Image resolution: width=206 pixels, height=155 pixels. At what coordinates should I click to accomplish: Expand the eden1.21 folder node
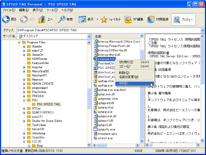(x=24, y=51)
